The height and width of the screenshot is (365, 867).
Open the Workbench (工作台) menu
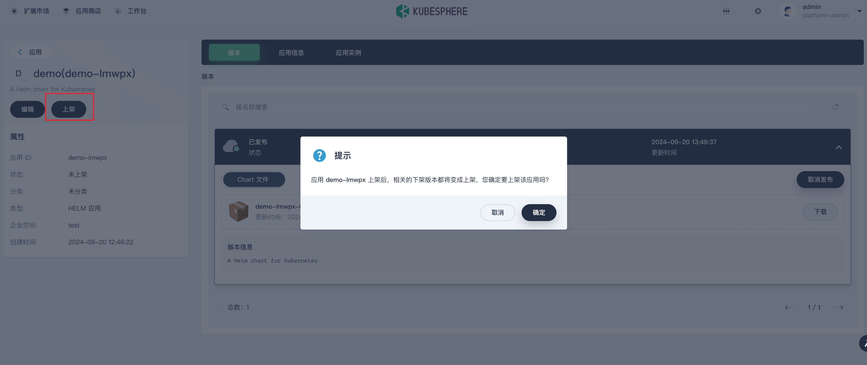[130, 11]
